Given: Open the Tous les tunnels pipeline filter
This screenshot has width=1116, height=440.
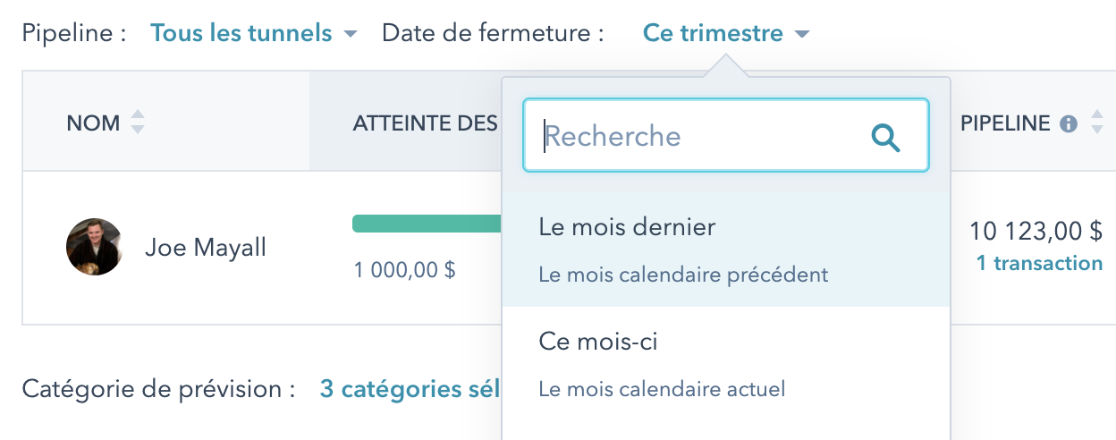Looking at the screenshot, I should [241, 34].
